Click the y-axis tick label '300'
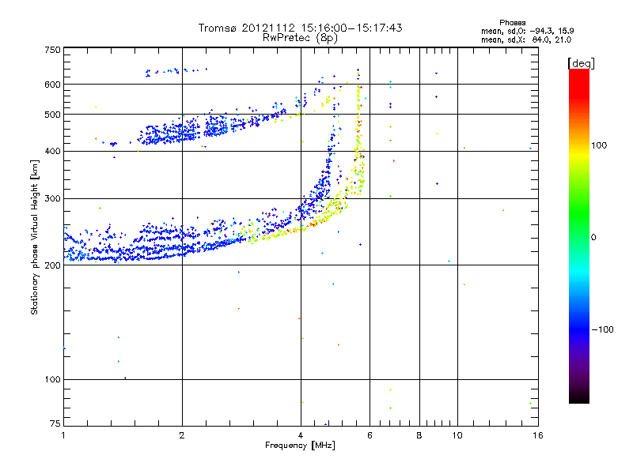 [x=52, y=199]
